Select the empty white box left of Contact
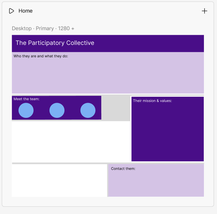This screenshot has height=214, width=217. click(59, 180)
